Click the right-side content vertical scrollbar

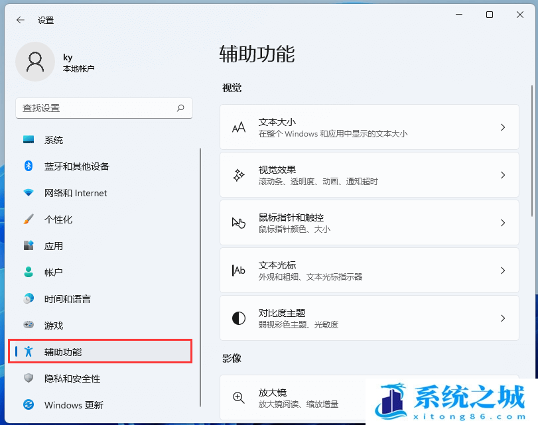[x=532, y=152]
